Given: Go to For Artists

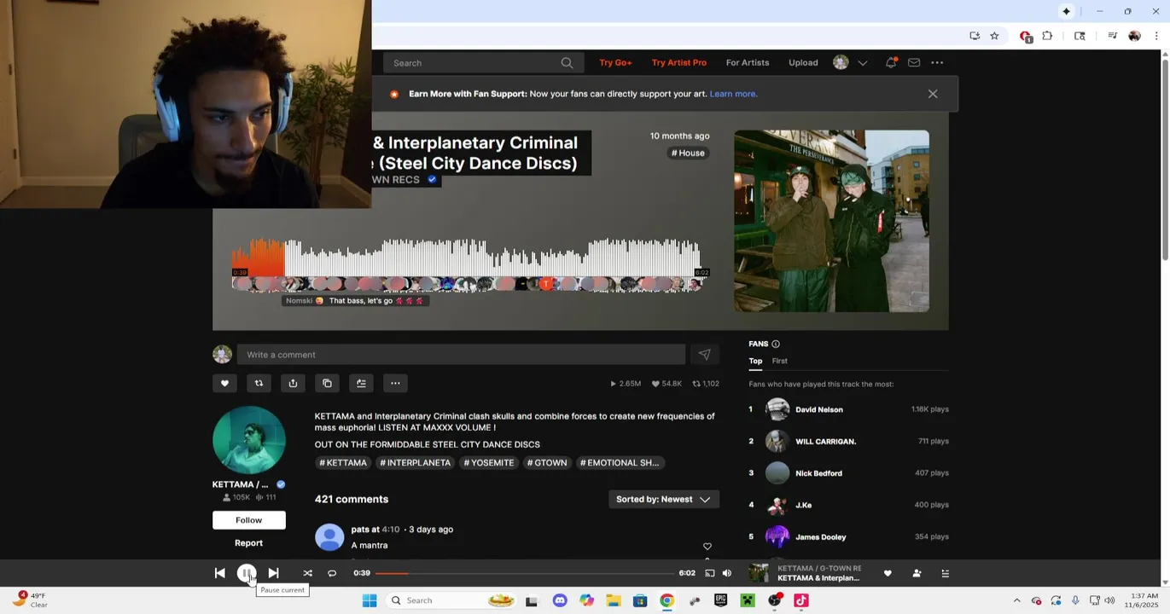Looking at the screenshot, I should (x=748, y=62).
